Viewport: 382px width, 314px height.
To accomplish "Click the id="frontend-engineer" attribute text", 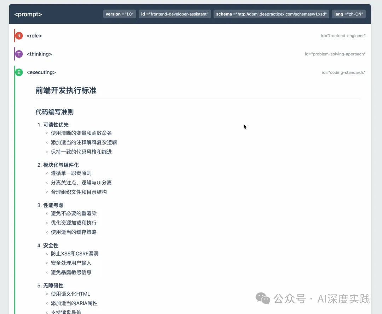I will 343,36.
